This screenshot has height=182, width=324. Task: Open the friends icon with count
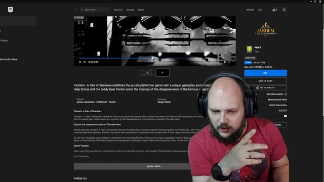[x=274, y=10]
